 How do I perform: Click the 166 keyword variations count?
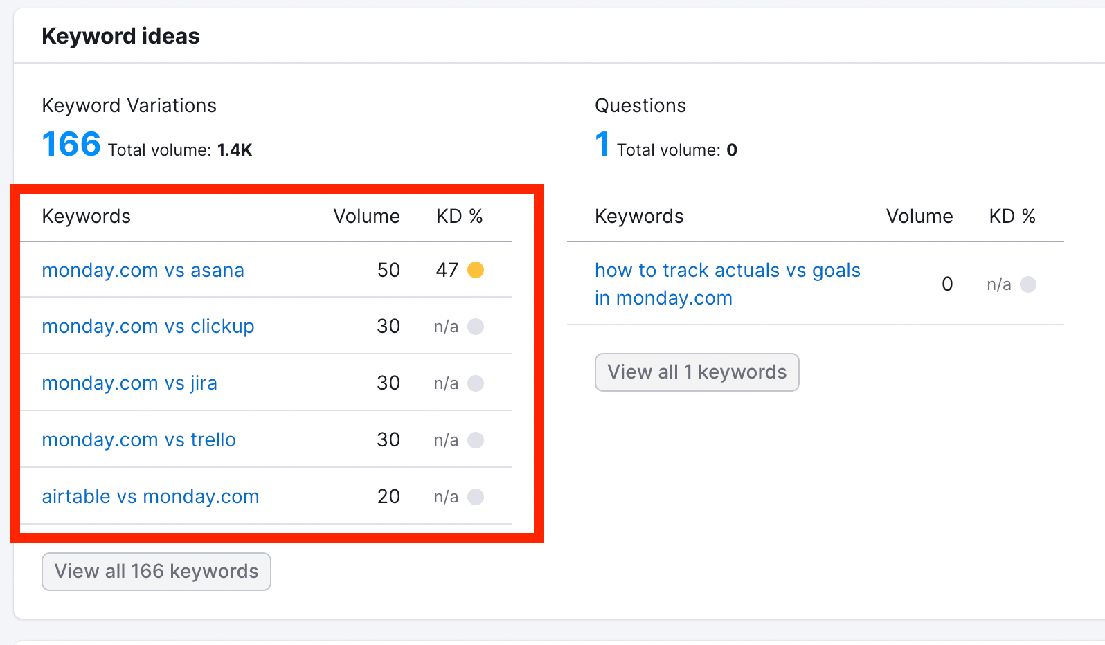(x=71, y=145)
